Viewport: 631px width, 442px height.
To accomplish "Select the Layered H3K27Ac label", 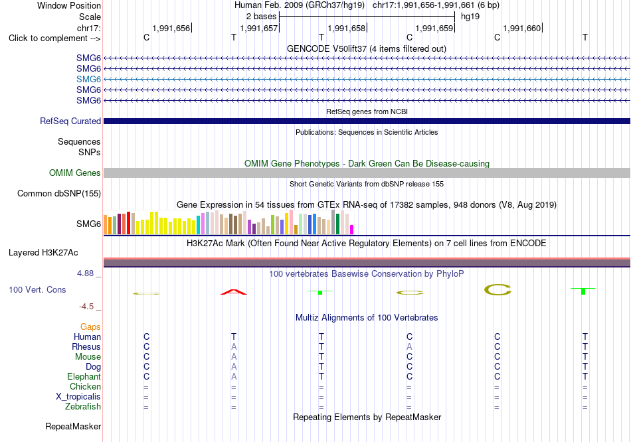I will click(x=43, y=253).
